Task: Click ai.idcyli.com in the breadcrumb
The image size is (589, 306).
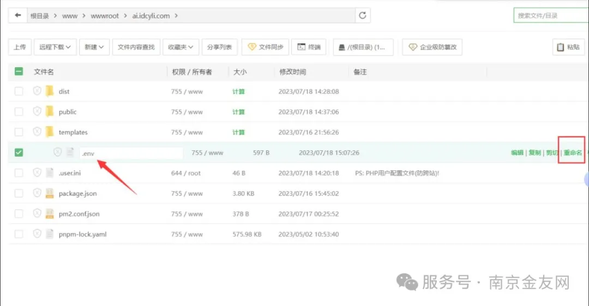Action: coord(151,16)
